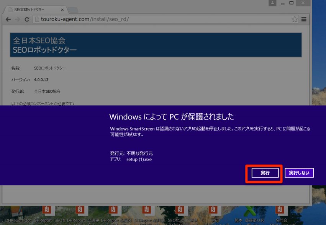Viewport: 326px width, 225px height.
Task: Close the Chrome window
Action: [303, 3]
